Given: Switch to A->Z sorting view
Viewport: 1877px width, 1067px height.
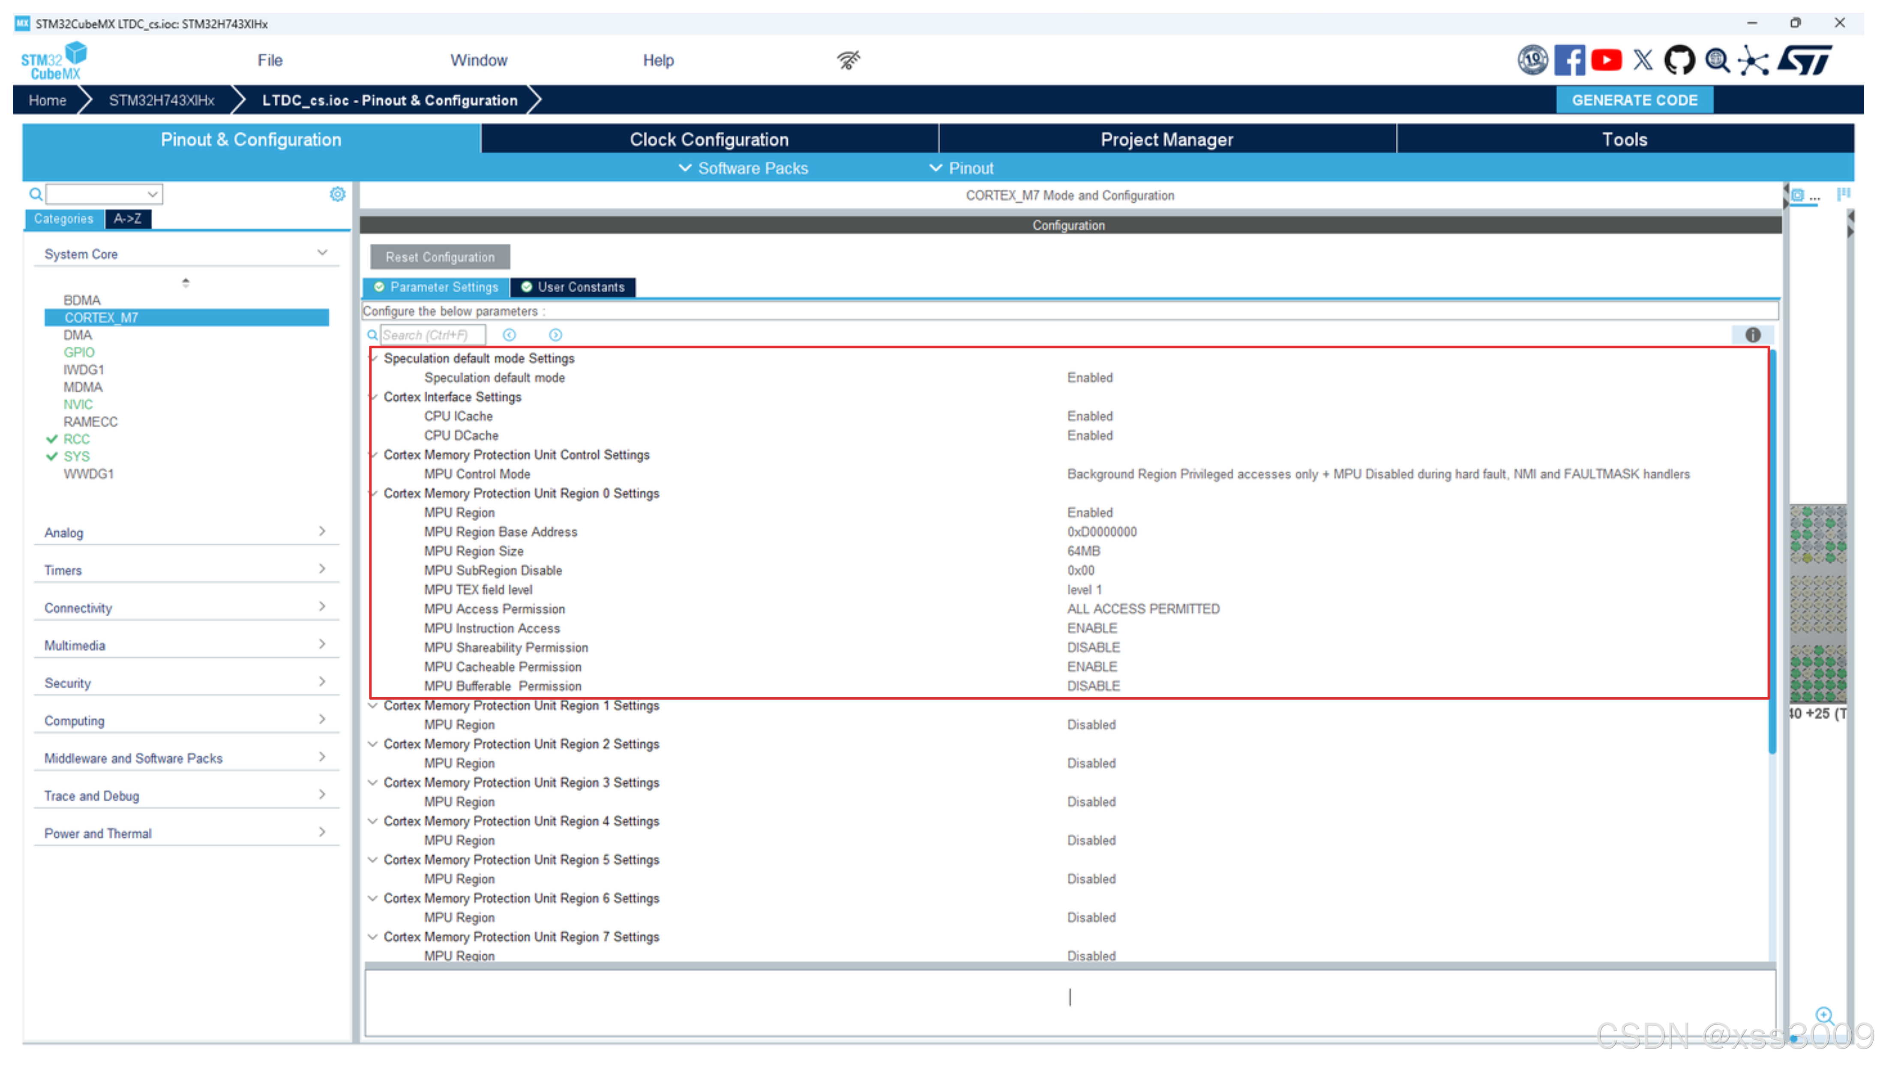Looking at the screenshot, I should 127,219.
